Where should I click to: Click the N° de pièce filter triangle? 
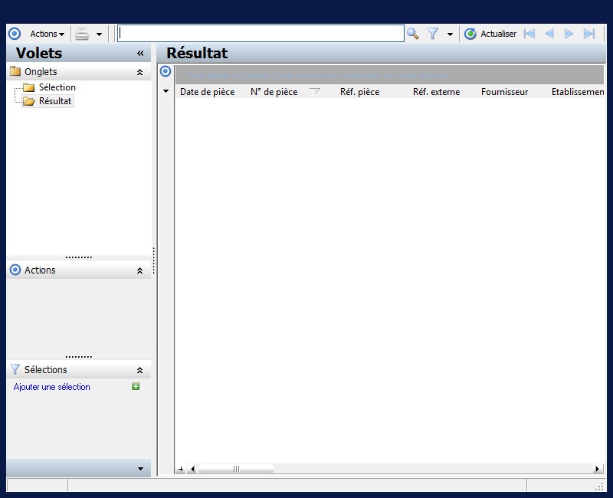pyautogui.click(x=315, y=91)
